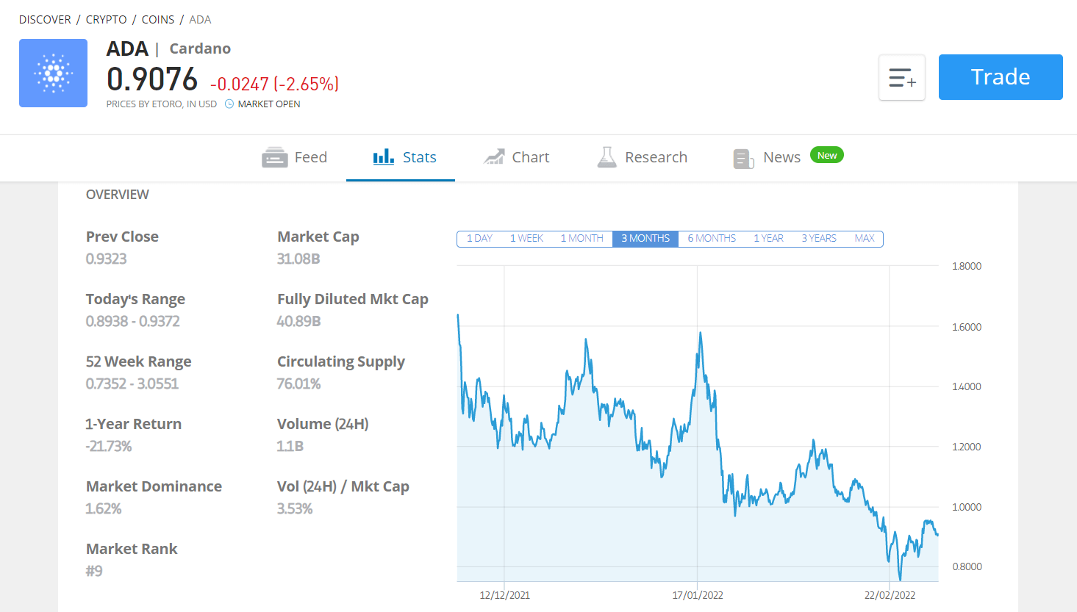Click the Prev Close value 0.9323
Screen dimensions: 1077x612
coord(107,259)
